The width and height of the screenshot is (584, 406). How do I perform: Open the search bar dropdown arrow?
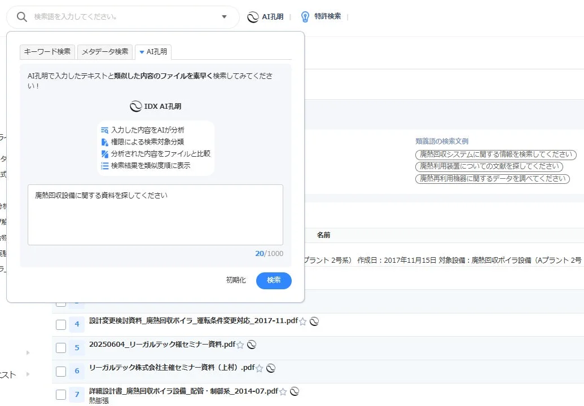224,16
